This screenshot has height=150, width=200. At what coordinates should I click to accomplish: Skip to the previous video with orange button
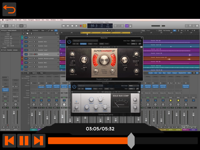click(9, 141)
